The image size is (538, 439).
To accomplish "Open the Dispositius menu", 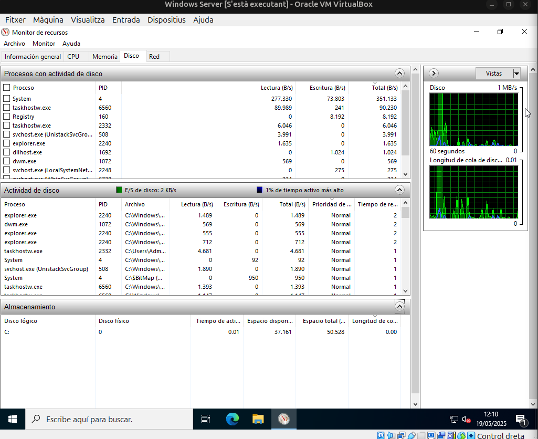I will (166, 19).
